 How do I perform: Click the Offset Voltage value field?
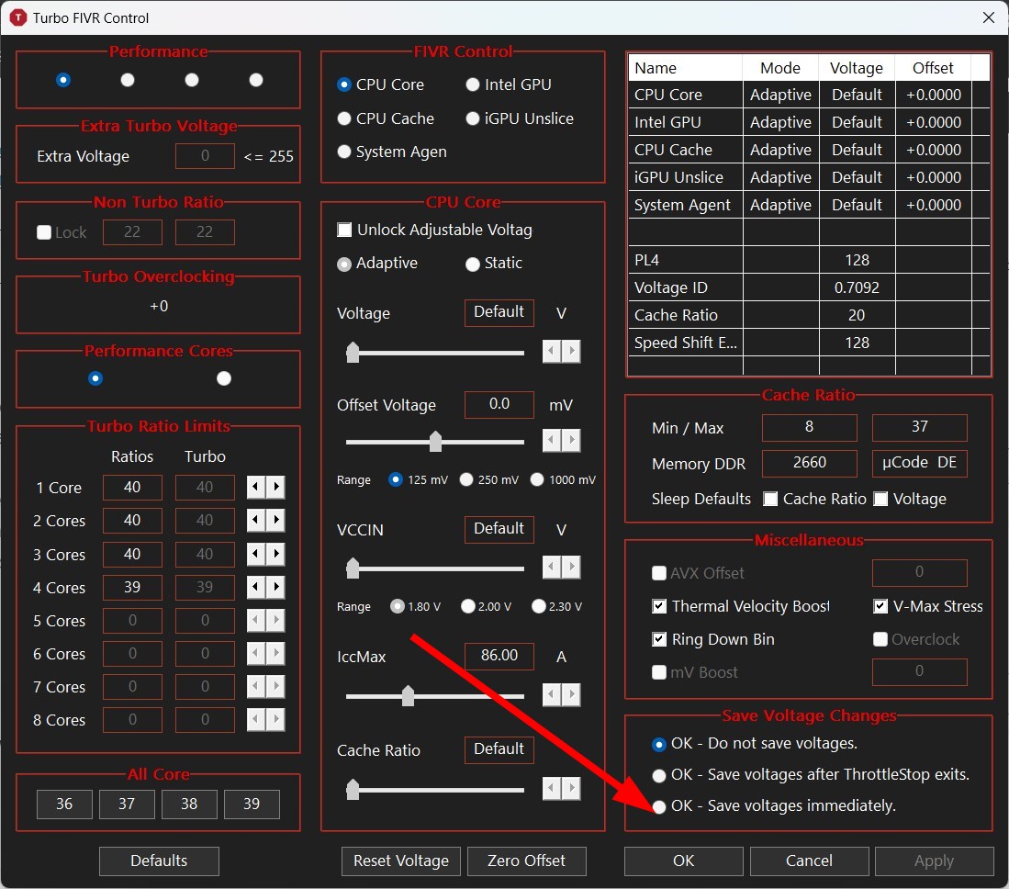tap(499, 404)
